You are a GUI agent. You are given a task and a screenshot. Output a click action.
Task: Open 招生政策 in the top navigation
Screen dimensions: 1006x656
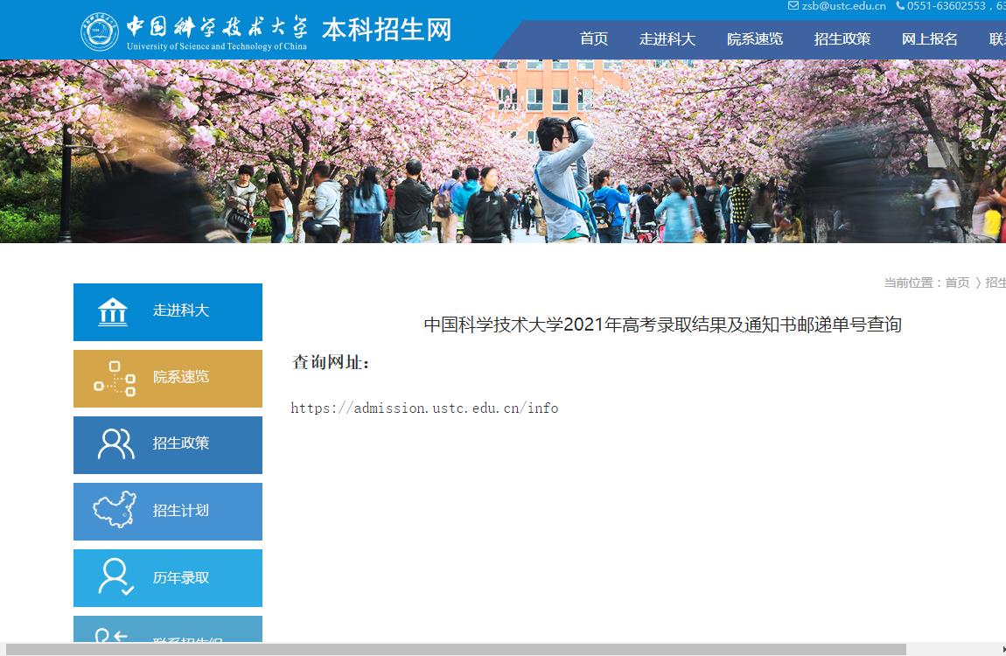click(x=842, y=39)
